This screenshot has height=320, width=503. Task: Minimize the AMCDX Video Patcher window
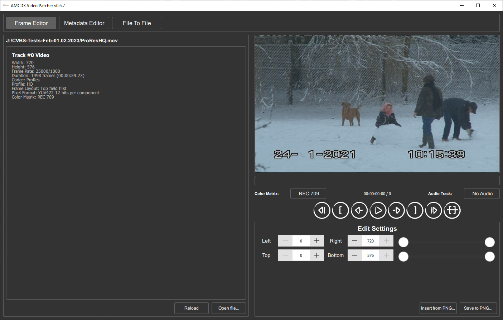[x=461, y=5]
